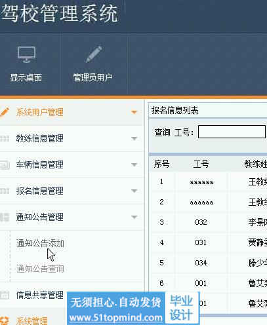Select the table row with 工号 032
The height and width of the screenshot is (325, 267).
coord(208,222)
